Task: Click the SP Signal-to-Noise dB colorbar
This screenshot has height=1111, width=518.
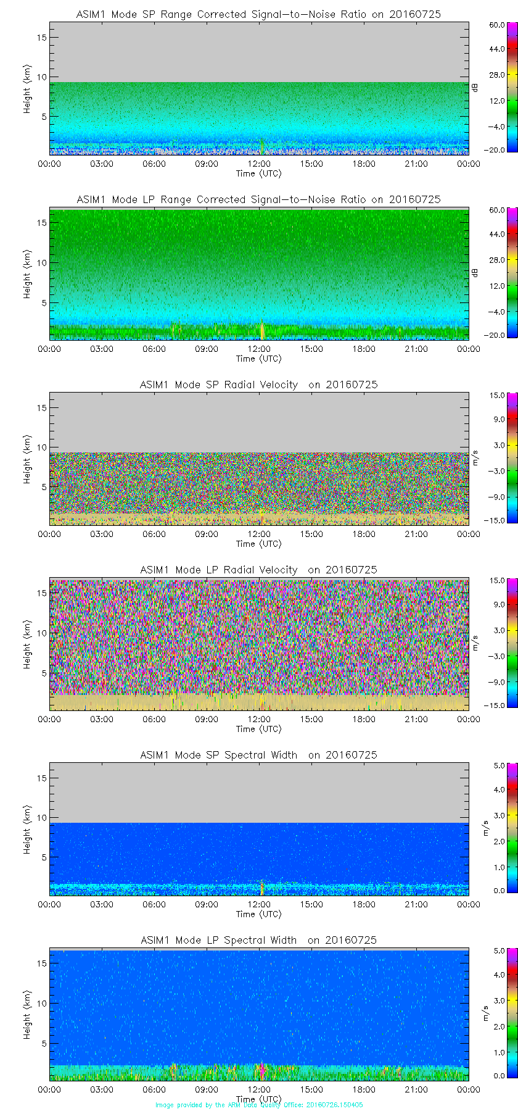Action: pos(512,88)
